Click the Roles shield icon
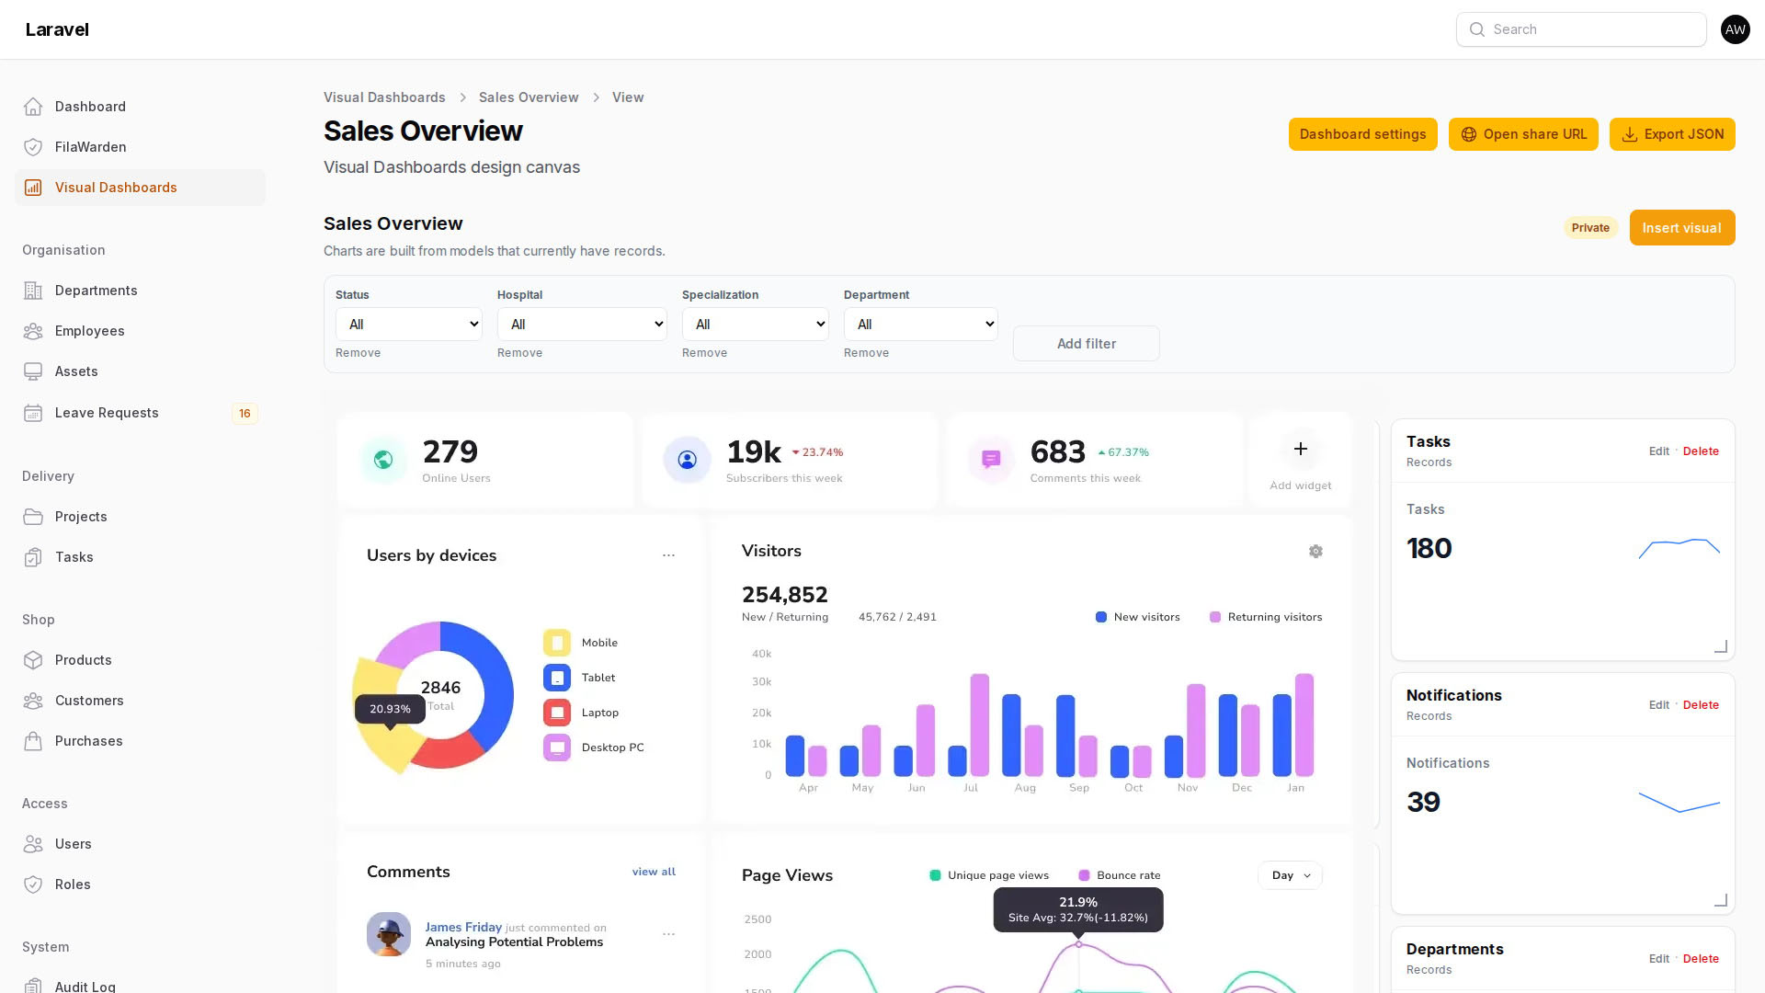 [33, 885]
